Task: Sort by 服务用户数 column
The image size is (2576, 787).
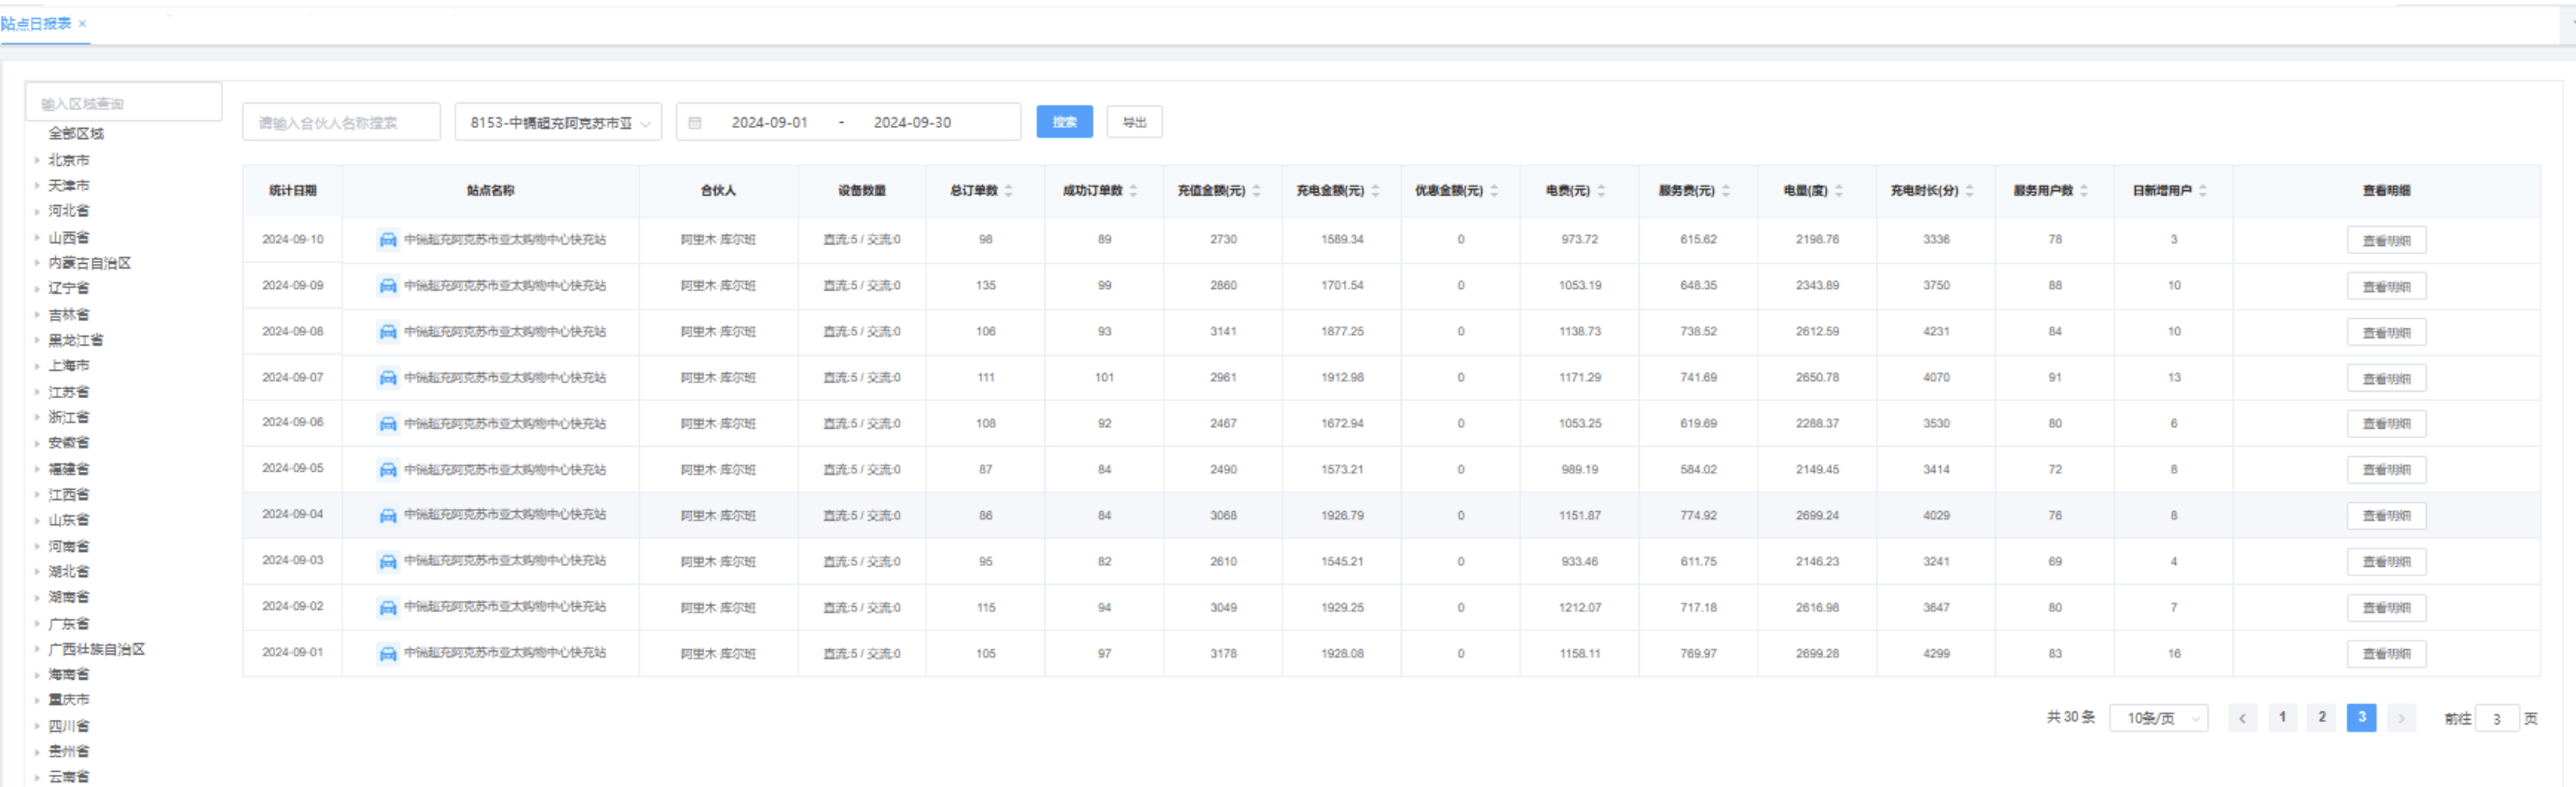Action: [x=2084, y=191]
